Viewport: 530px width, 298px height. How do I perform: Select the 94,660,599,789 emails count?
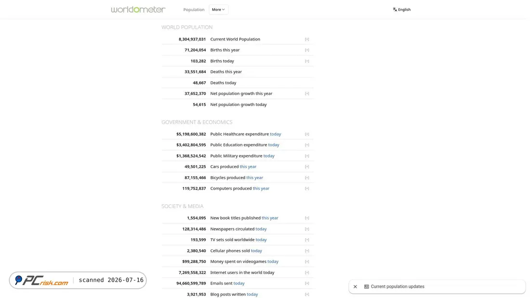click(x=191, y=284)
